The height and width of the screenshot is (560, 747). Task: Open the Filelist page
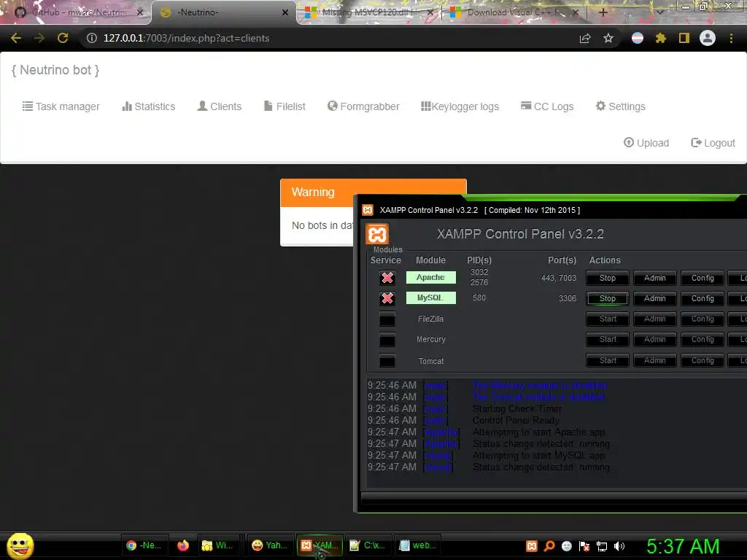click(x=285, y=106)
